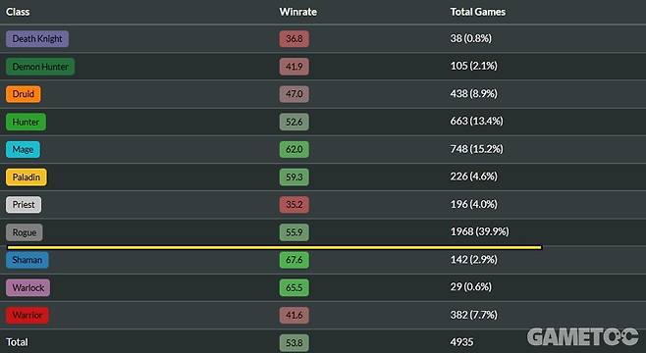The image size is (646, 353).
Task: Sort by the Total Games column header
Action: (477, 12)
